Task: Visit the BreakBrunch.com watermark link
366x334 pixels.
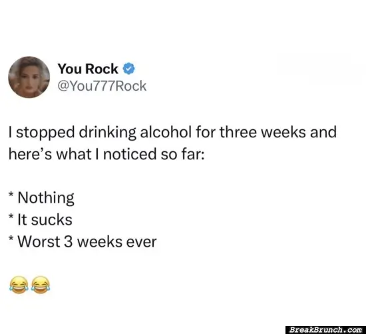Action: pyautogui.click(x=325, y=330)
